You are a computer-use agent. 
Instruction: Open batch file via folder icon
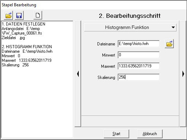pyautogui.click(x=8, y=15)
